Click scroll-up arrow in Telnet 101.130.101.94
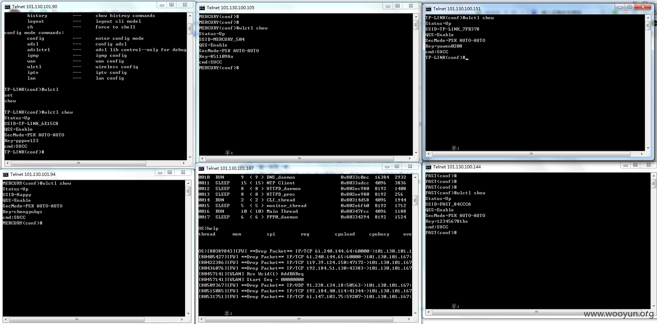Viewport: 657px width, 324px height. (x=188, y=183)
